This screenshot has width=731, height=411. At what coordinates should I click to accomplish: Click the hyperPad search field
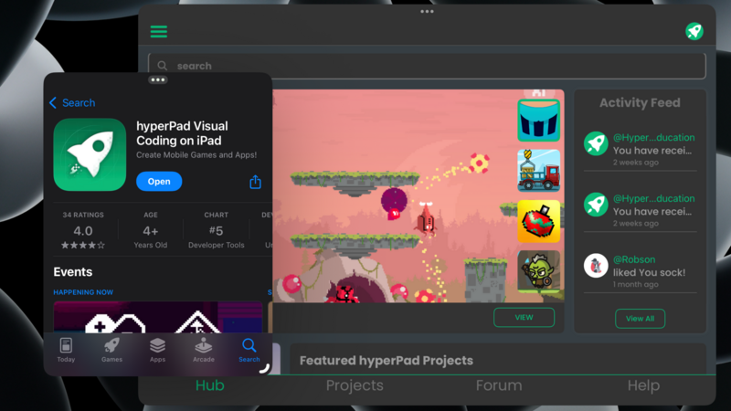point(427,66)
